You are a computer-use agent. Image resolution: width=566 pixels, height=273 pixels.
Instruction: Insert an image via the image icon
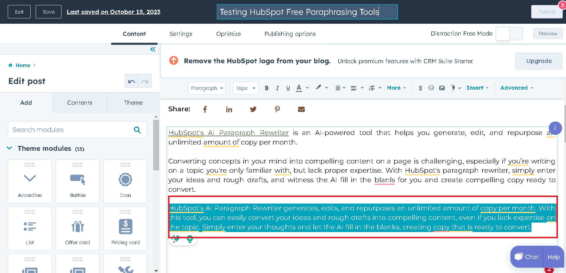[442, 88]
